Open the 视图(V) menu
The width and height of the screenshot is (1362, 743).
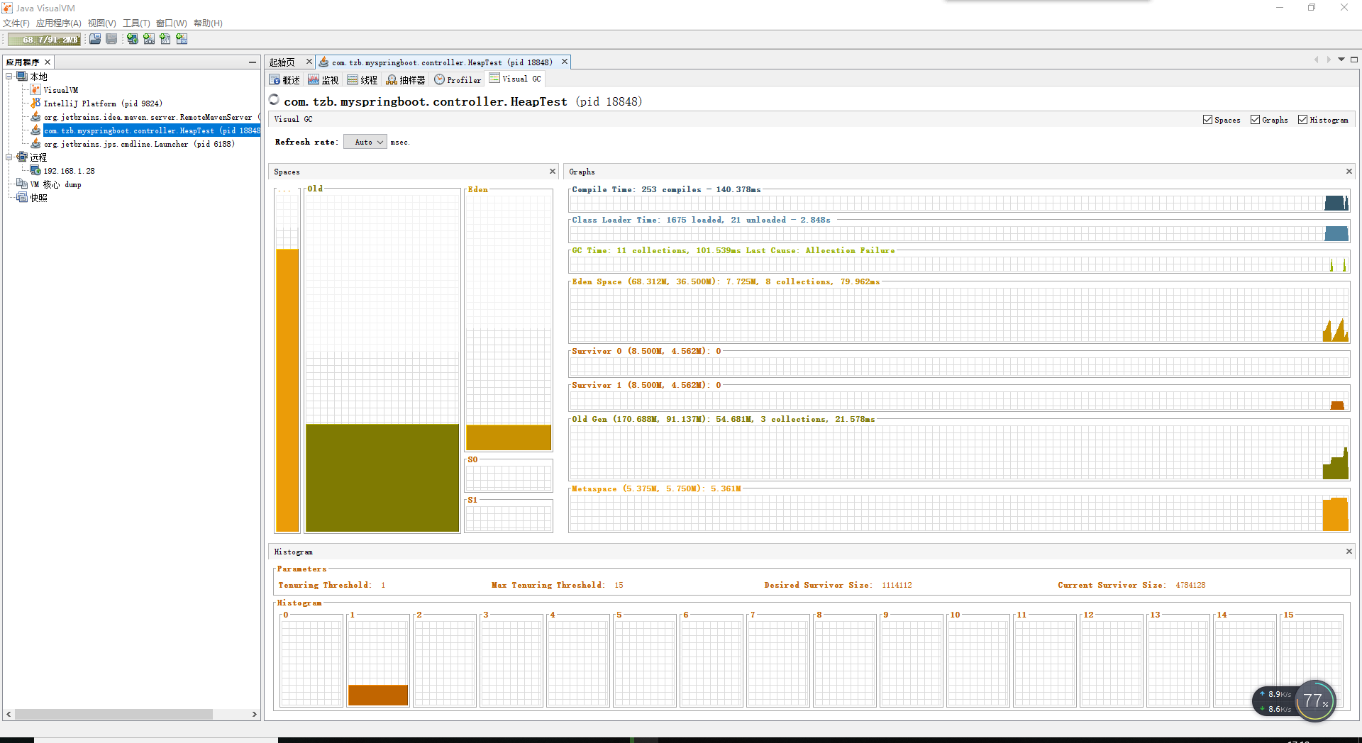[x=102, y=23]
